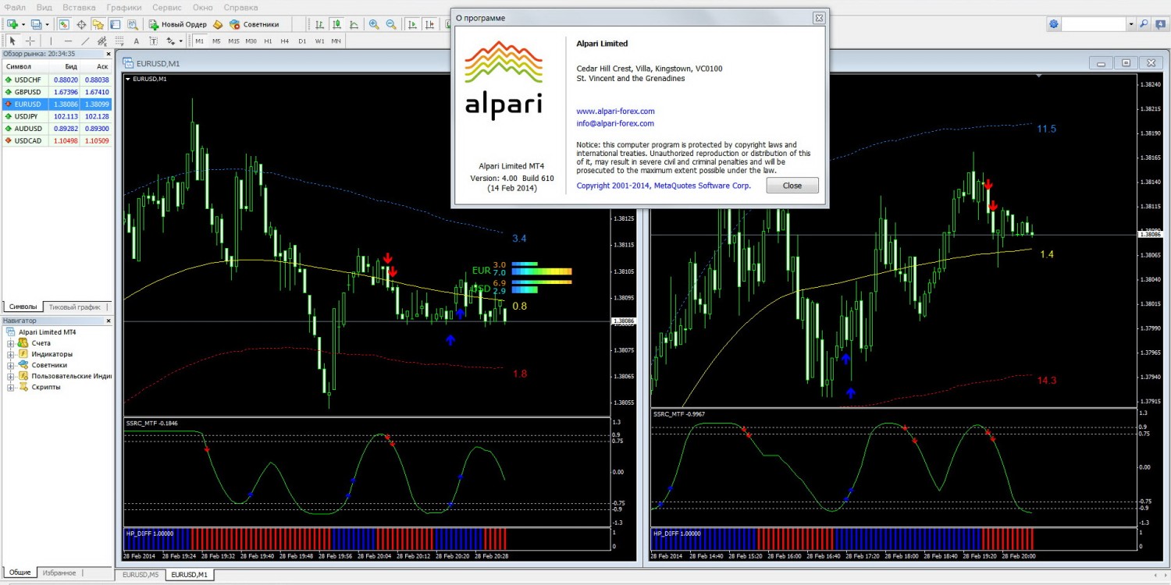The image size is (1171, 585).
Task: Toggle the Market Watch panel icon
Action: click(x=64, y=24)
